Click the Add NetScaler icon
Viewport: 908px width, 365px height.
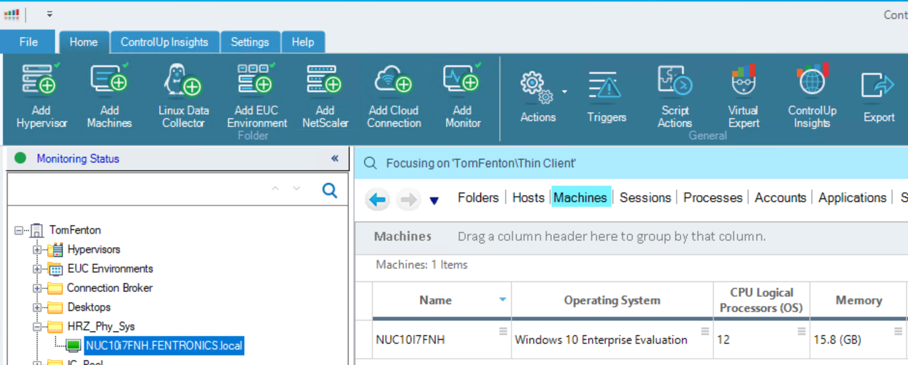point(325,80)
